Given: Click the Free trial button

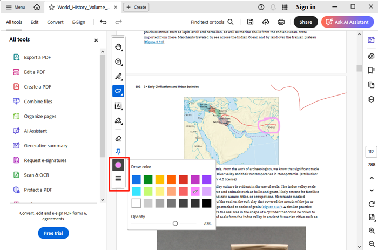Looking at the screenshot, I should tap(53, 233).
